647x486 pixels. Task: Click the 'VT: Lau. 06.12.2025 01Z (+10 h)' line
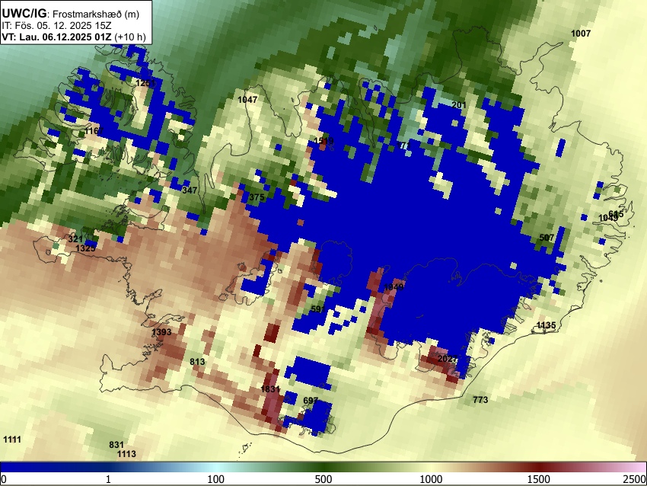coord(74,37)
